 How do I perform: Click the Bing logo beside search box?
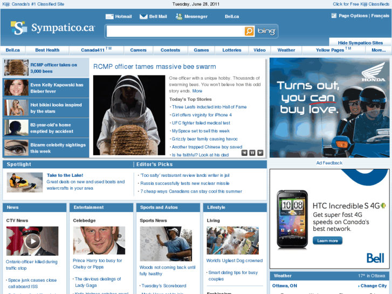tap(266, 31)
